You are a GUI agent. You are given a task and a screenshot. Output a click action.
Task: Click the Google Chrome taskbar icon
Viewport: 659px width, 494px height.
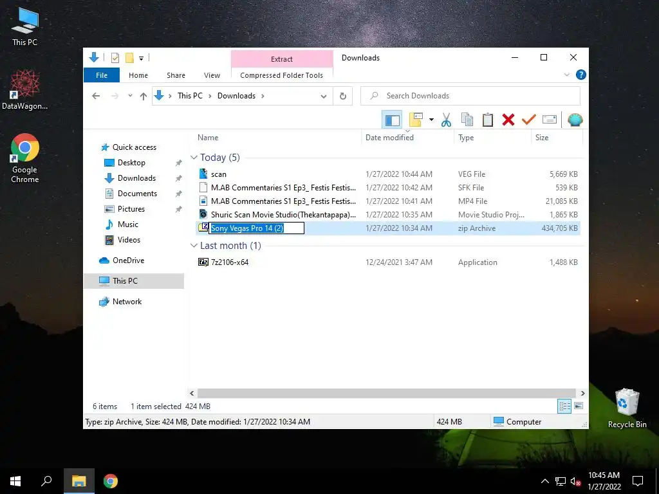click(111, 481)
